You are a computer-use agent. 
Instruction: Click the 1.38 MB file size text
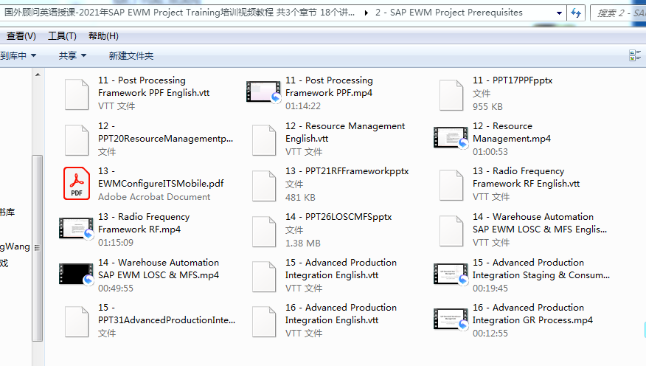(x=303, y=244)
